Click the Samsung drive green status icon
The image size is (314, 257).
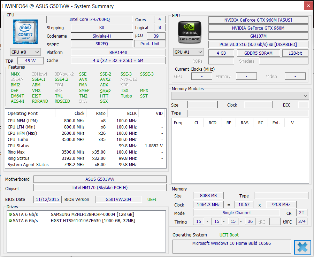pos(10,214)
